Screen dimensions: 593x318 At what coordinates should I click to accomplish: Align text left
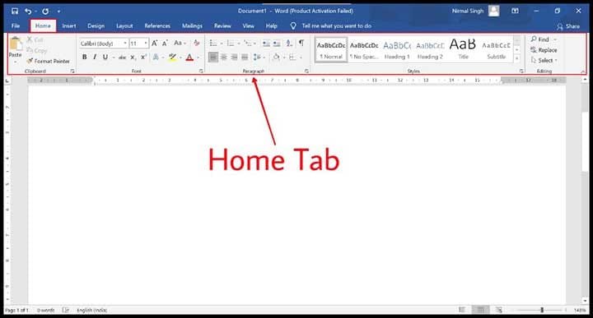tap(213, 57)
